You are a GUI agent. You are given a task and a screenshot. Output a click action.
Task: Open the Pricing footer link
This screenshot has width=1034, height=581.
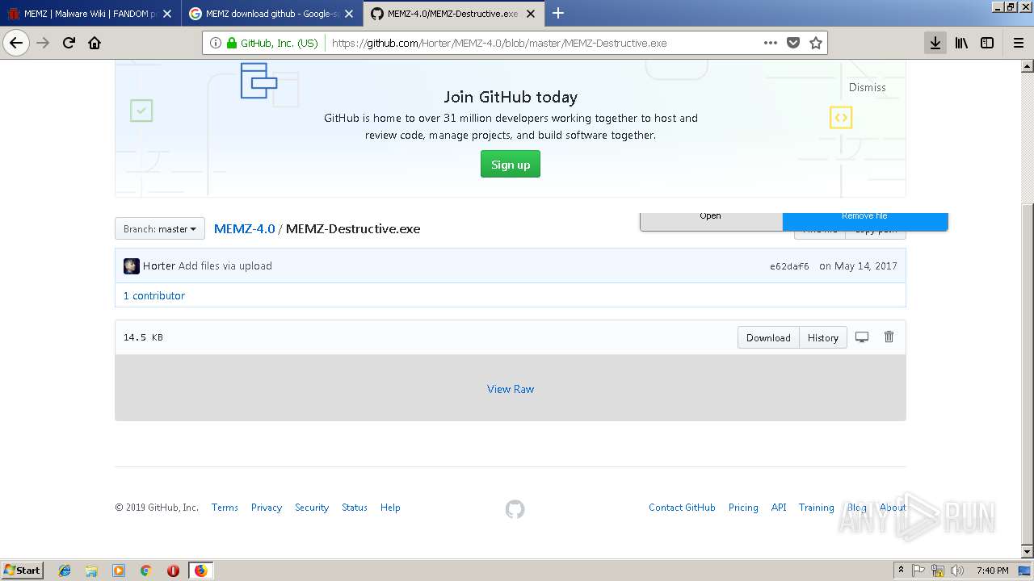[x=743, y=508]
